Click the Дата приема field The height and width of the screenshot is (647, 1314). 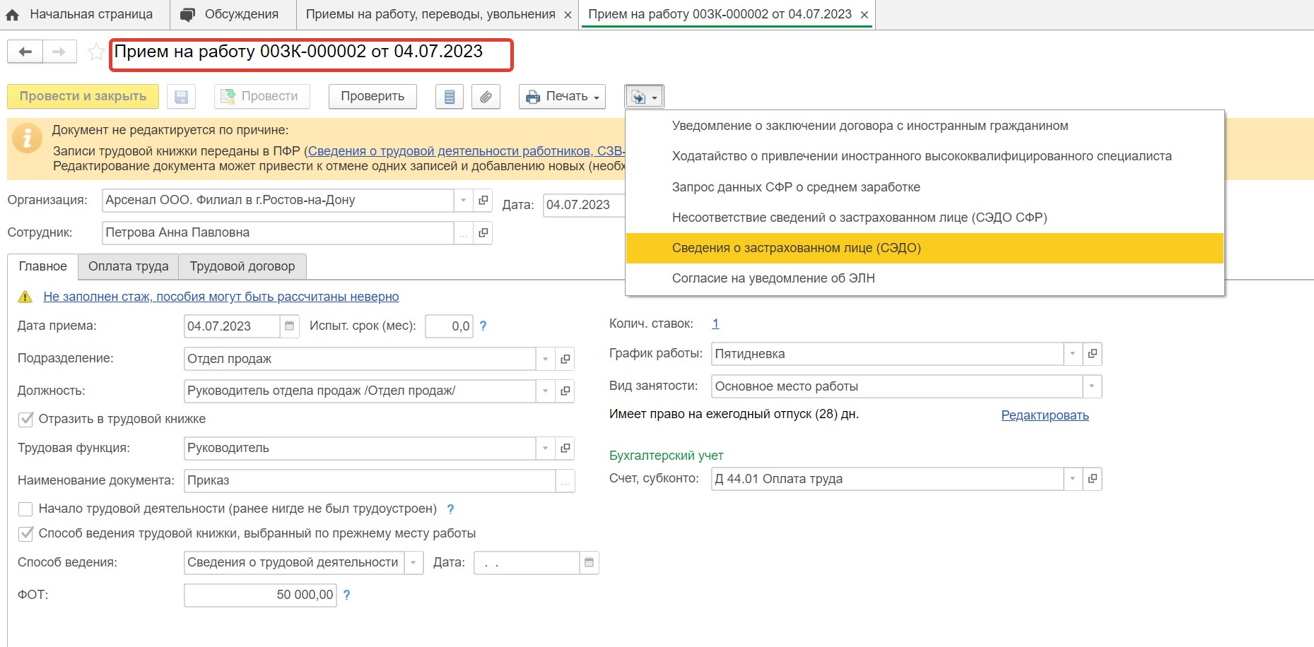[232, 326]
